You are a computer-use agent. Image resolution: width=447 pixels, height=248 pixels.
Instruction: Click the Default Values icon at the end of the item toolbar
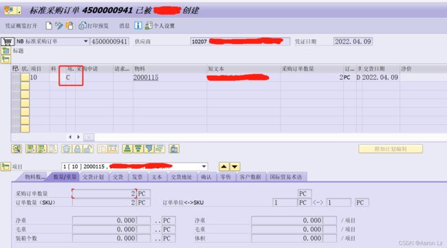click(174, 148)
